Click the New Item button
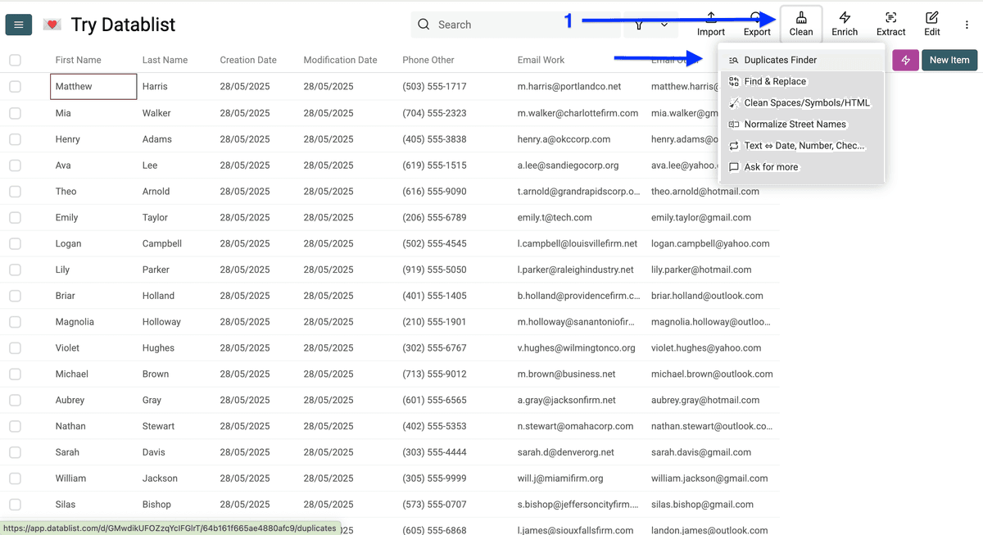 (949, 60)
